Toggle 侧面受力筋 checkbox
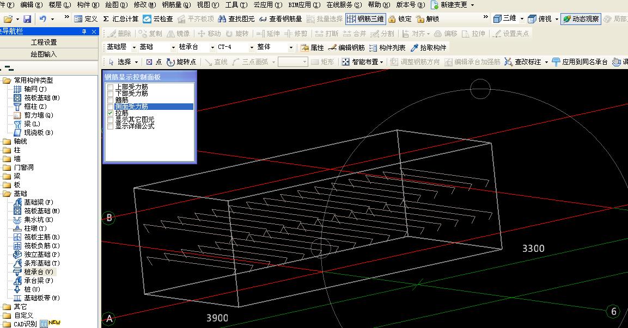This screenshot has height=328, width=628. tap(110, 107)
